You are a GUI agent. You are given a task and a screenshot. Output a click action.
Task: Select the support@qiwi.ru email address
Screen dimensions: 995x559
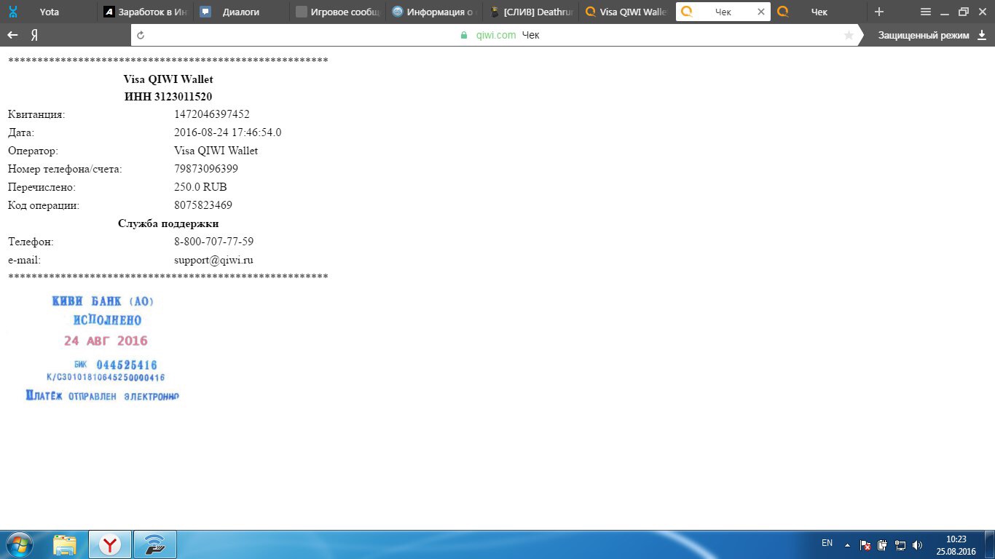[x=213, y=260]
